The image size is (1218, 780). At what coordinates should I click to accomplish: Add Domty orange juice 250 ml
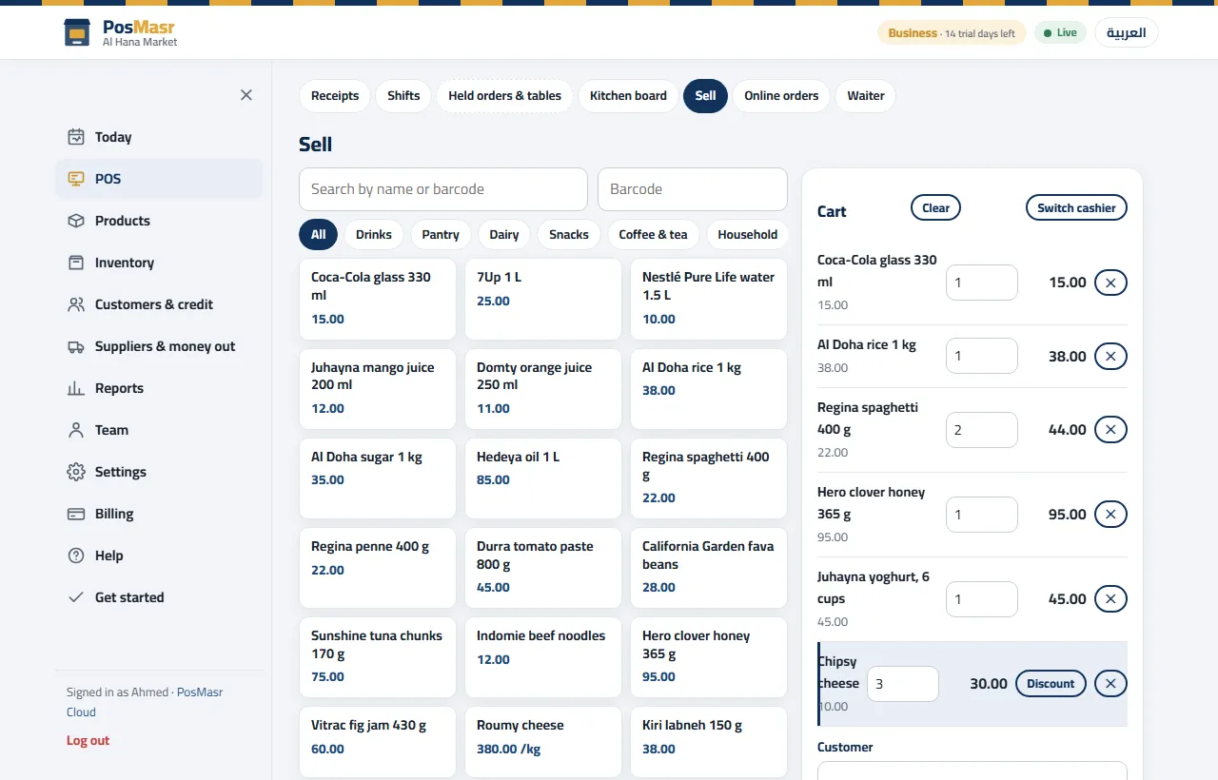(x=543, y=389)
